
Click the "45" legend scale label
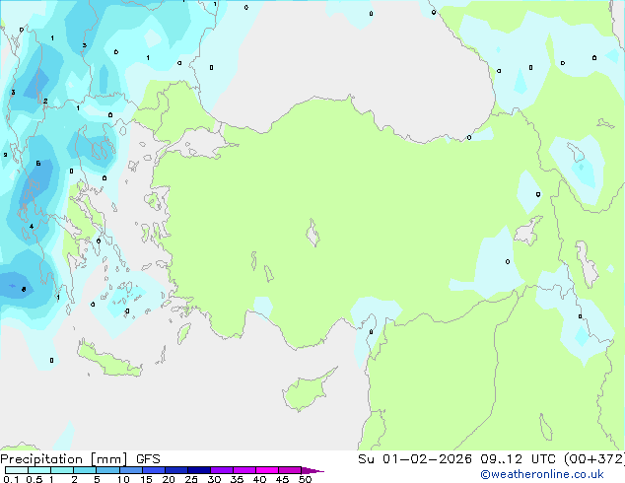point(282,479)
